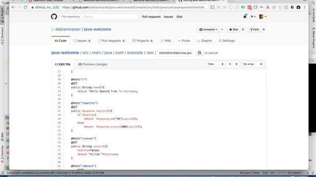The width and height of the screenshot is (316, 177).
Task: Open the repository Issues tab
Action: (x=82, y=41)
